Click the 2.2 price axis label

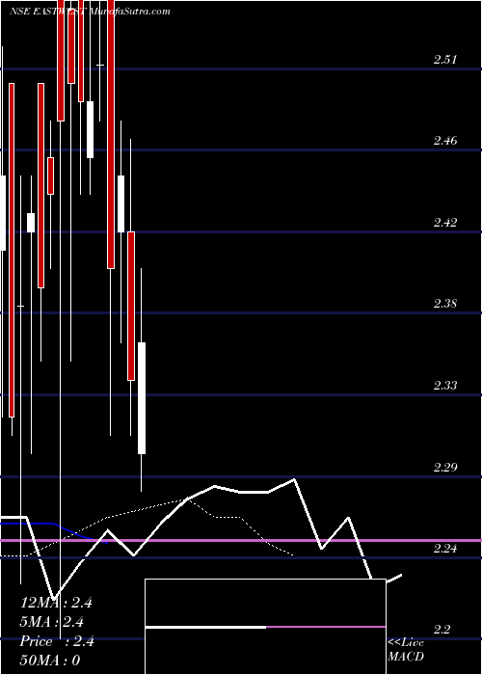(442, 630)
